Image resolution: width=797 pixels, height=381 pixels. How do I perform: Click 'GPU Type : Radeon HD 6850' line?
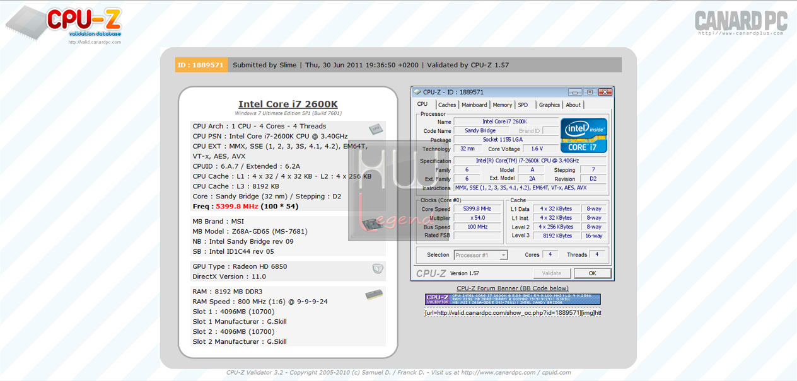tap(240, 267)
